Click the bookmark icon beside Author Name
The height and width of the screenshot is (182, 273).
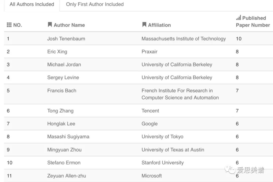pos(50,24)
